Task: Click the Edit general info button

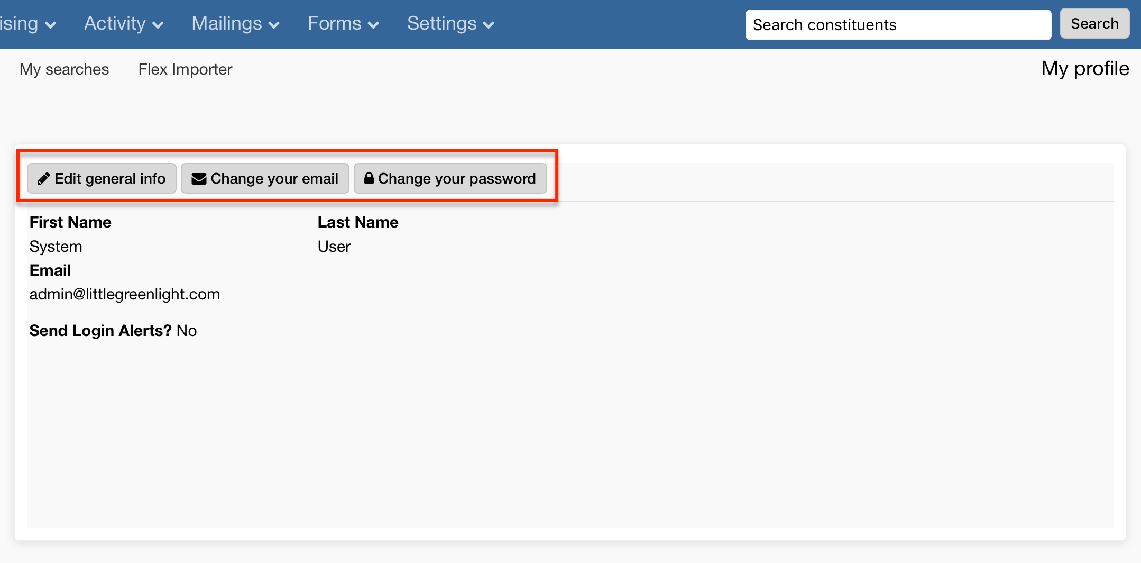Action: [x=102, y=179]
